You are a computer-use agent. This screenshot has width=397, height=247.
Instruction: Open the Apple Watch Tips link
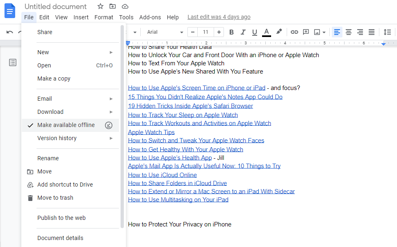click(x=151, y=132)
